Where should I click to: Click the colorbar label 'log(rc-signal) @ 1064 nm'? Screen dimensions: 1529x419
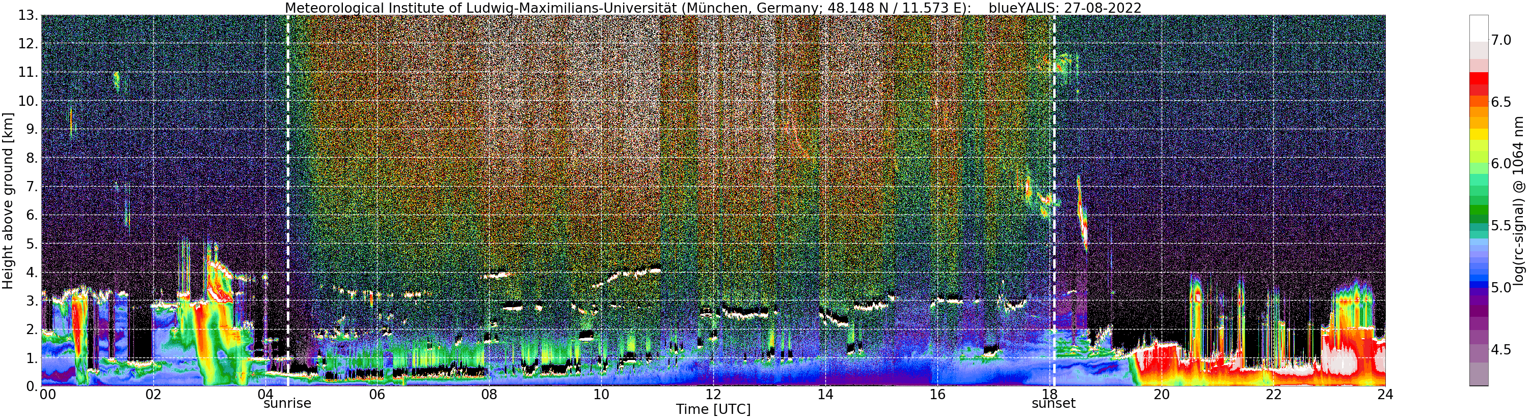[x=1519, y=200]
